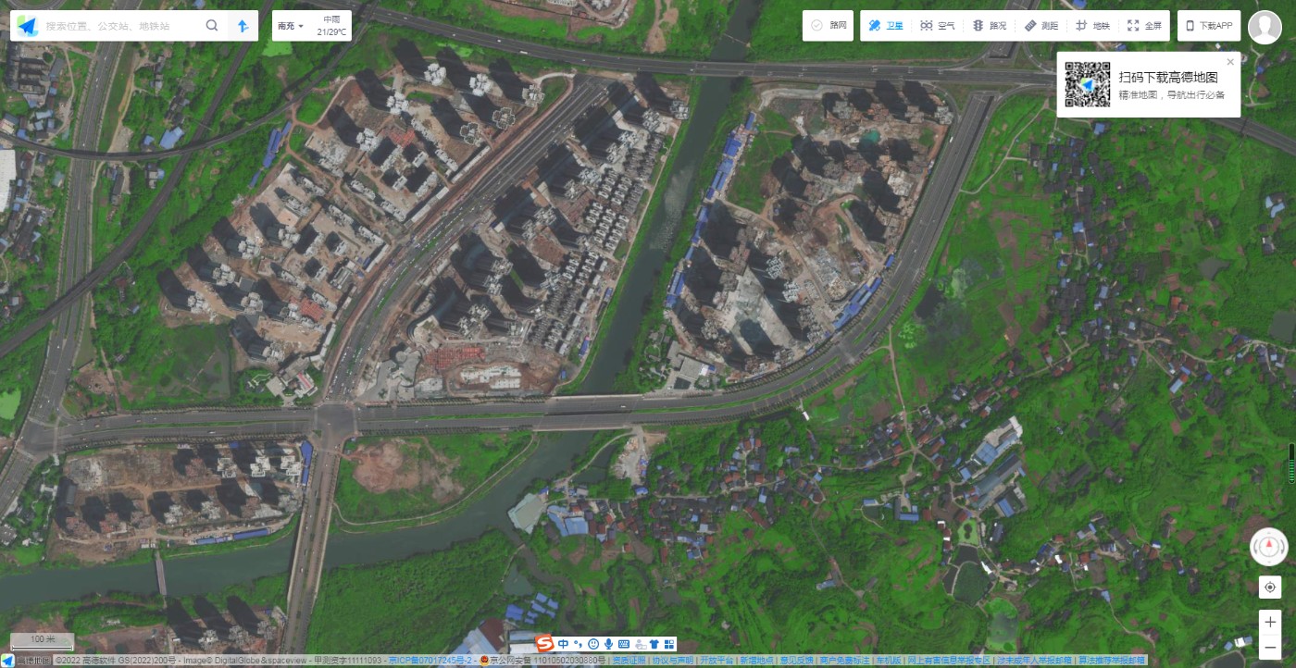The width and height of the screenshot is (1296, 668).
Task: Expand the 南充 city selector dropdown
Action: (x=289, y=26)
